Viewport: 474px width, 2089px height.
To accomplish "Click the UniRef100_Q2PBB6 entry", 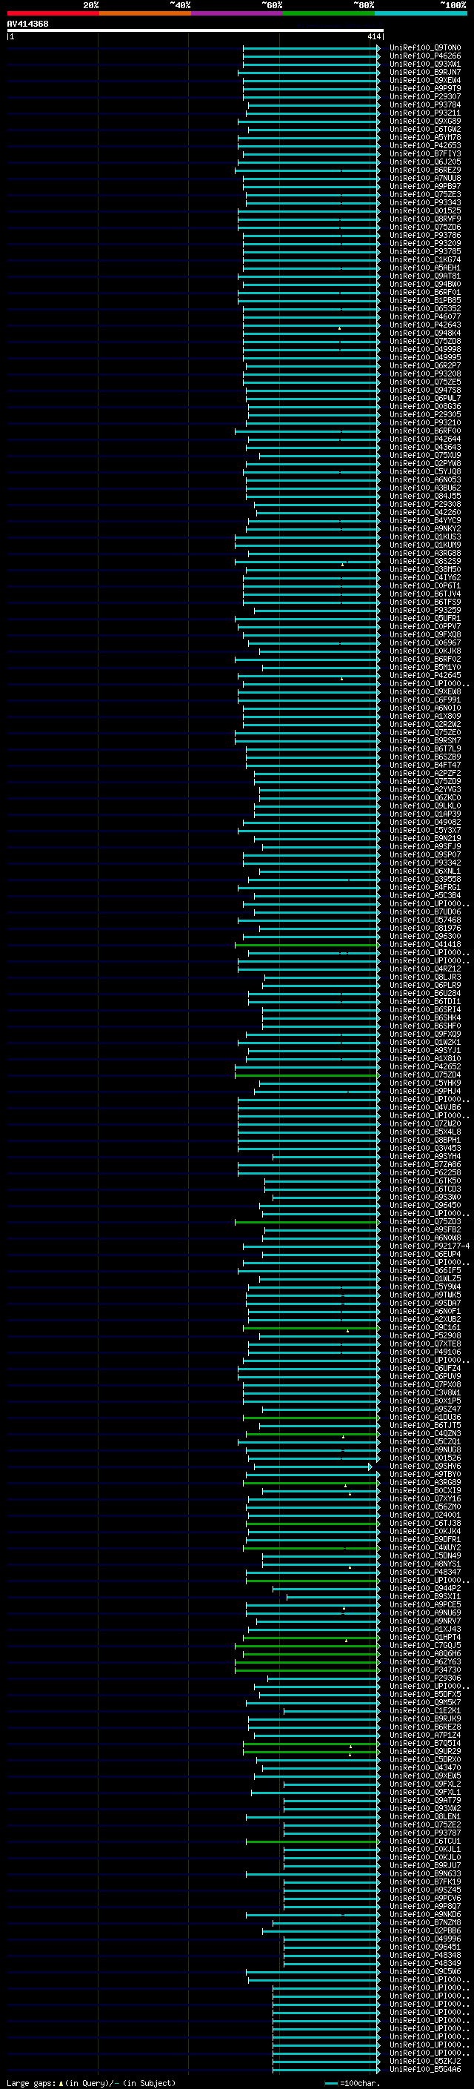I will point(425,1931).
